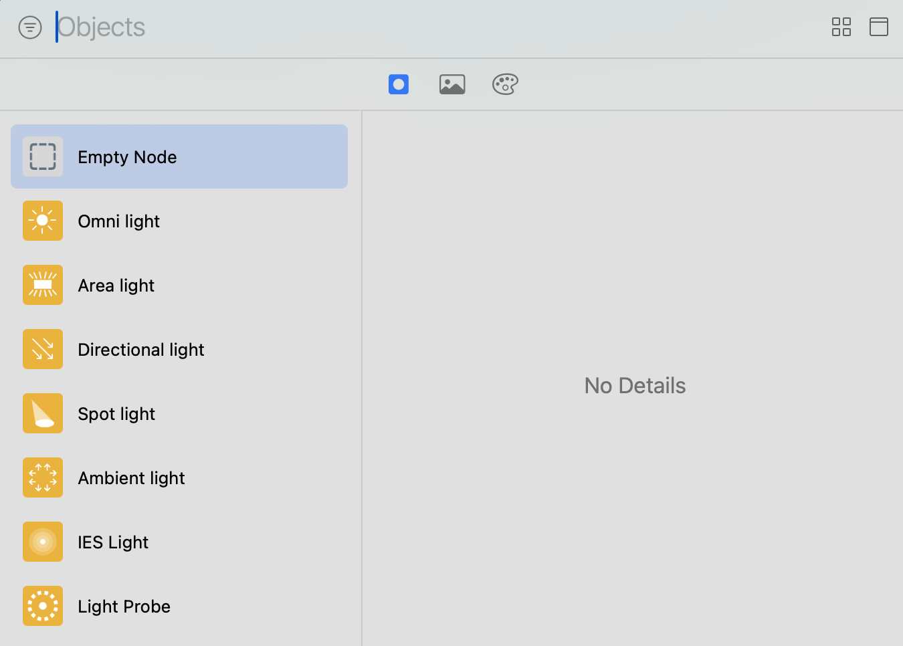Pick the Directional light arrows icon
The width and height of the screenshot is (903, 646).
[43, 349]
